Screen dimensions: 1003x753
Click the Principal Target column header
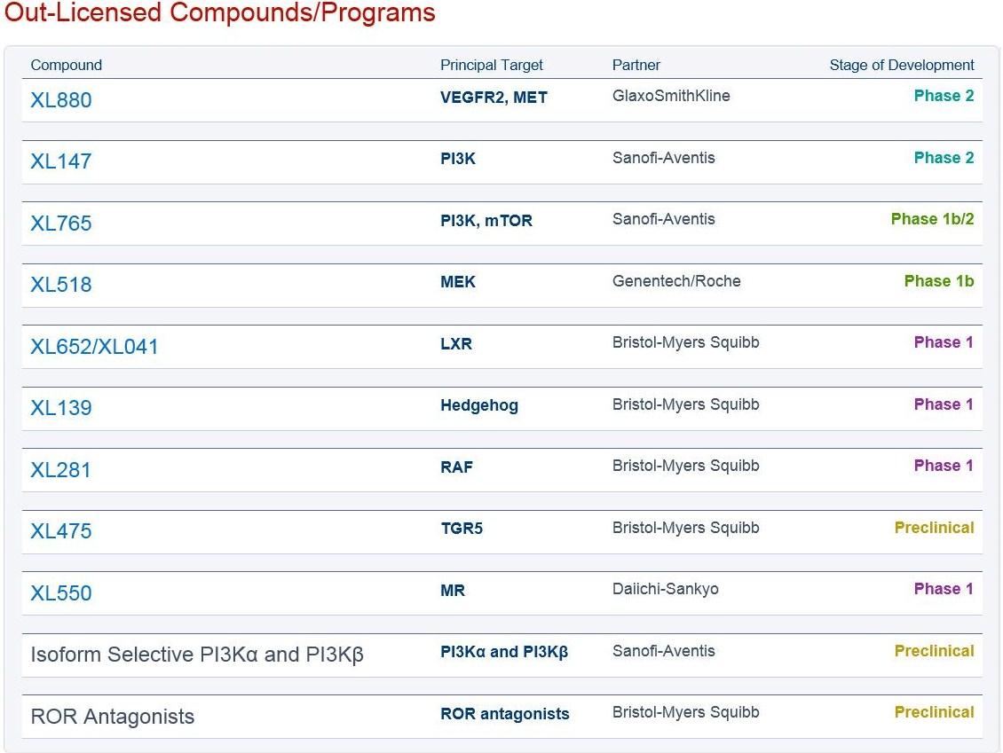point(491,66)
